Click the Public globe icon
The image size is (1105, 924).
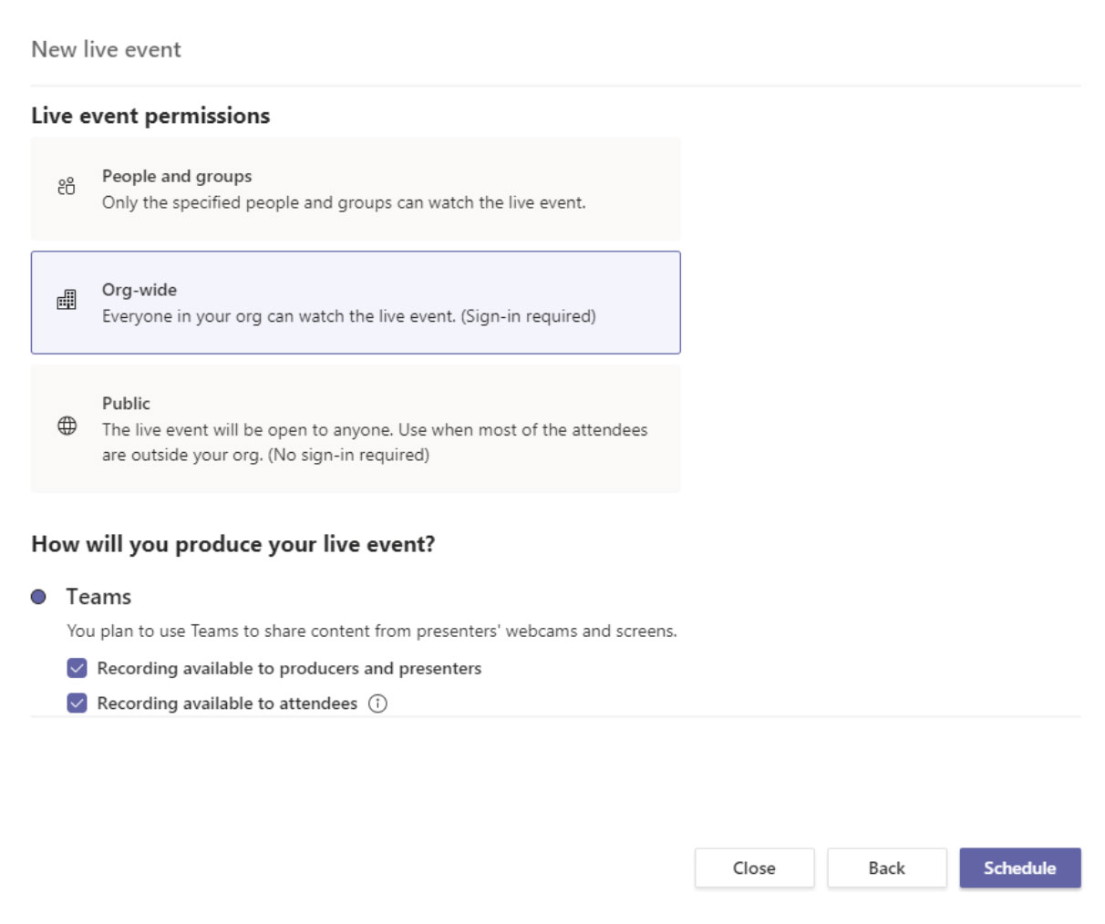pos(67,426)
